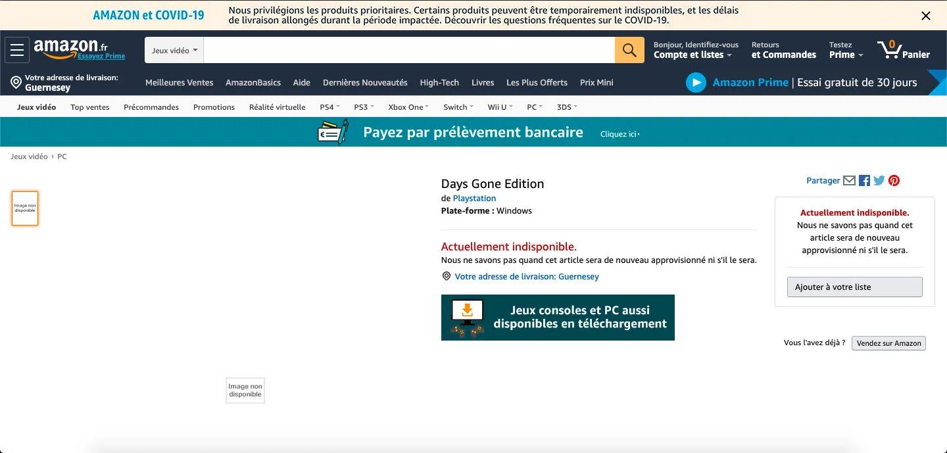Share product on Facebook

pyautogui.click(x=864, y=181)
